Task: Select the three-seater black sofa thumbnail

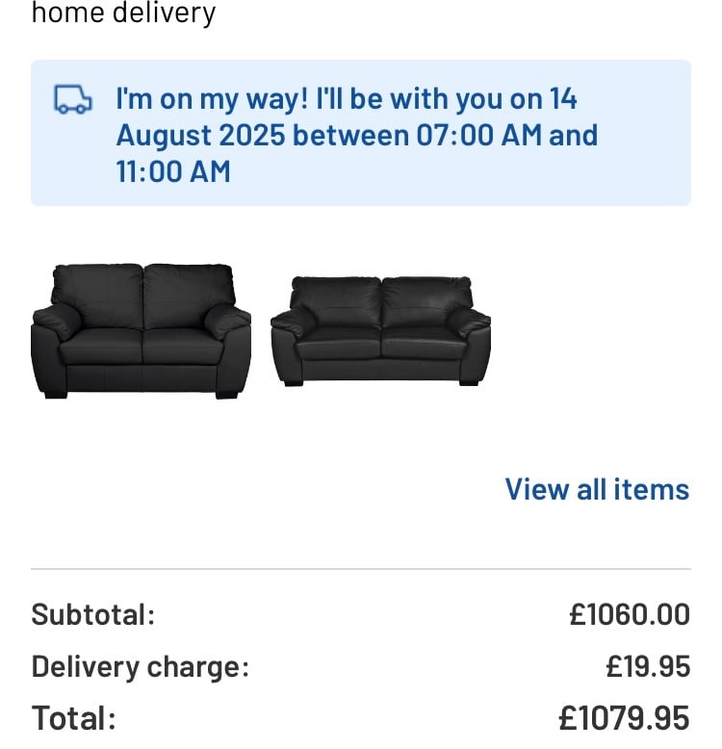Action: [380, 330]
